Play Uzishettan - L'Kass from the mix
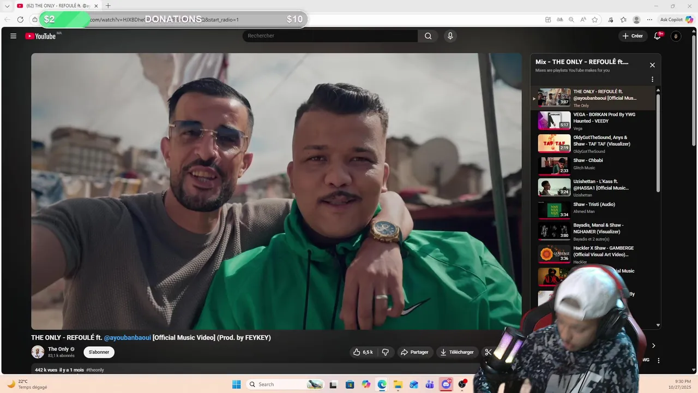Image resolution: width=698 pixels, height=393 pixels. click(592, 187)
